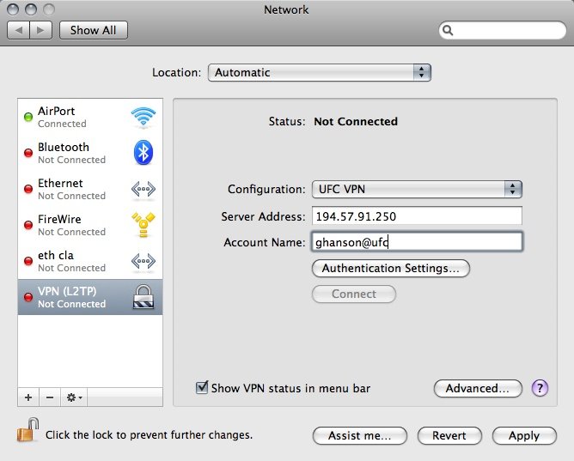This screenshot has height=461, width=574.
Task: Select the Bluetooth icon in sidebar
Action: [143, 153]
